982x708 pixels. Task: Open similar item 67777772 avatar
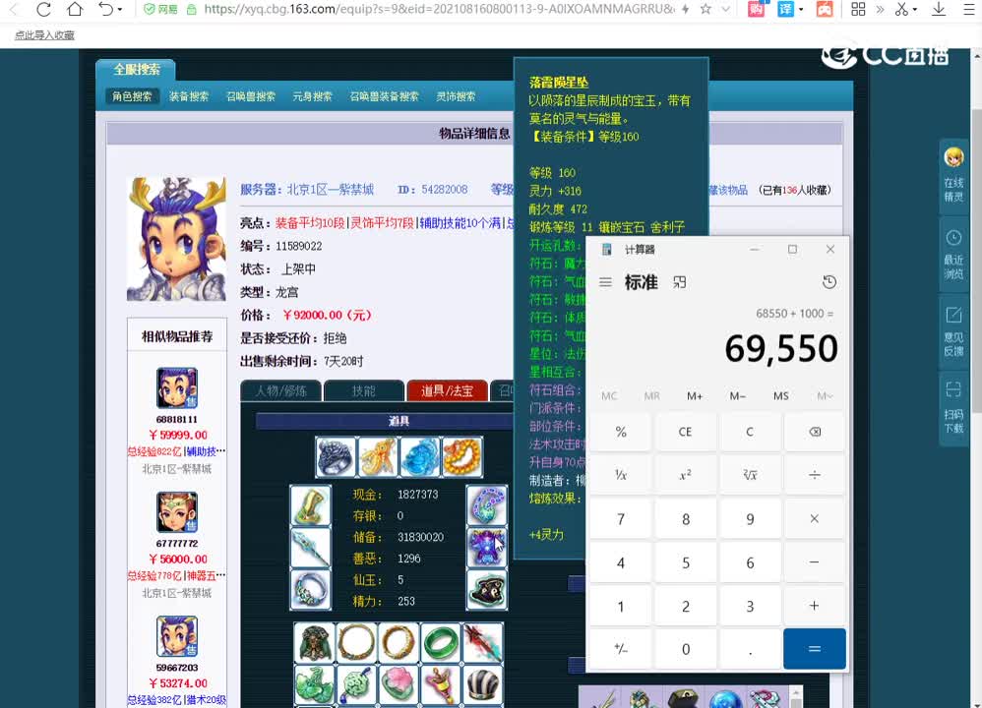tap(176, 512)
